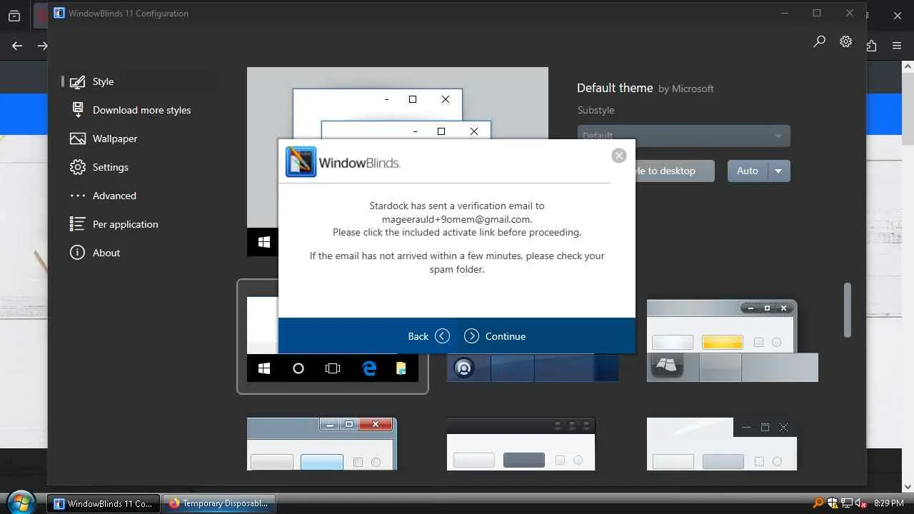This screenshot has height=514, width=914.
Task: Click the Auto button
Action: click(748, 171)
